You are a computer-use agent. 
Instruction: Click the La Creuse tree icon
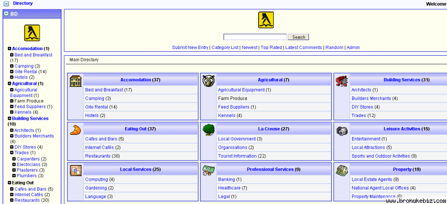pyautogui.click(x=208, y=130)
